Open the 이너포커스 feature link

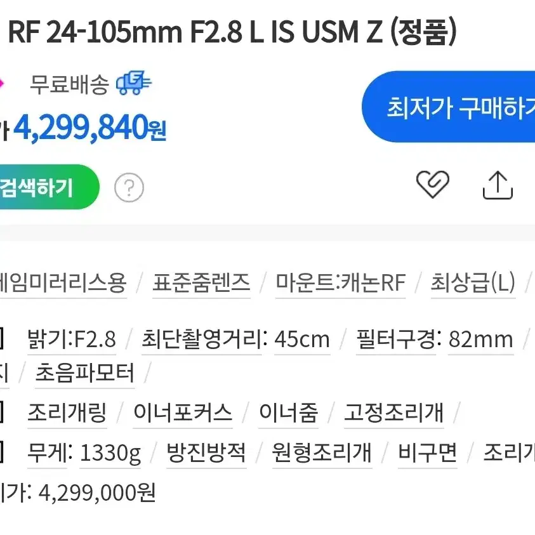click(183, 413)
